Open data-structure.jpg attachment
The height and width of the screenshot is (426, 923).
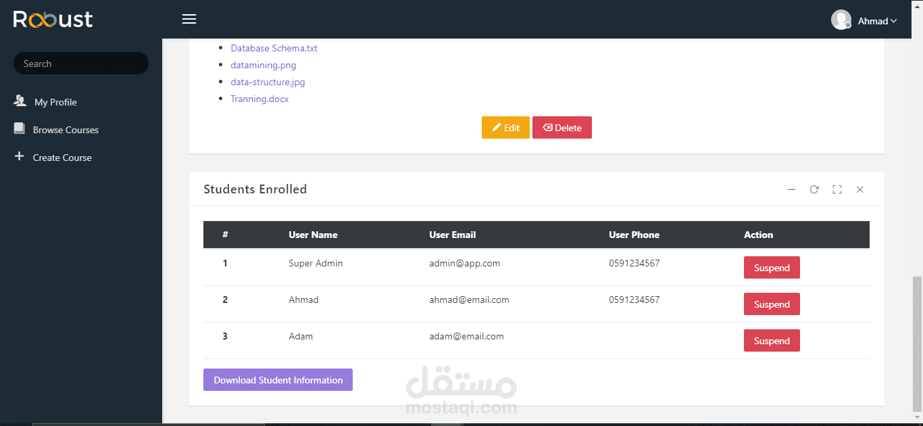(268, 82)
